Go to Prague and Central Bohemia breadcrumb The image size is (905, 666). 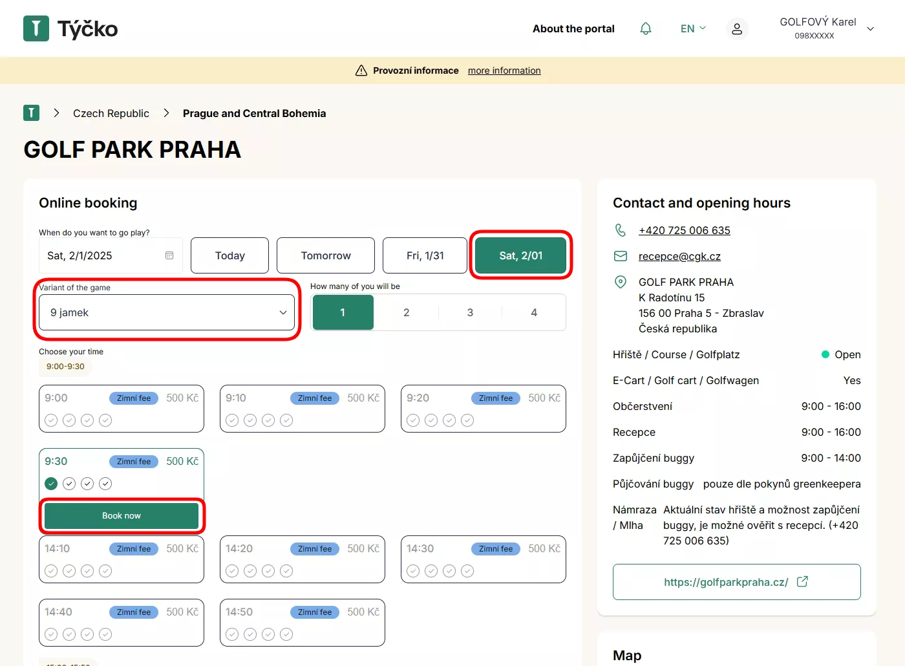click(254, 113)
